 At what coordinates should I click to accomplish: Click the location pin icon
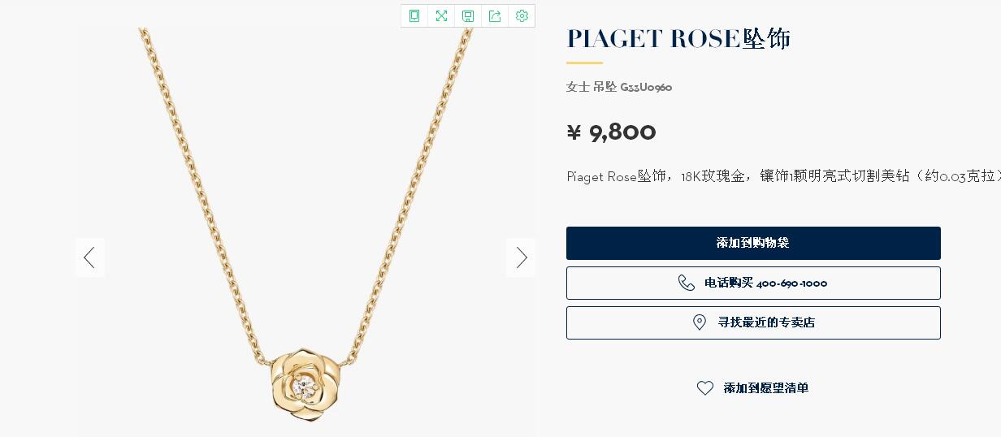click(700, 322)
